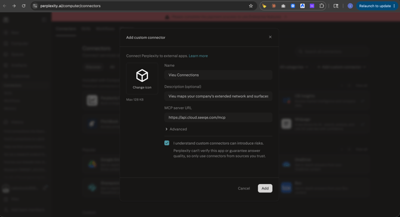Click the browser forward arrow
Image resolution: width=400 pixels, height=217 pixels.
(14, 6)
